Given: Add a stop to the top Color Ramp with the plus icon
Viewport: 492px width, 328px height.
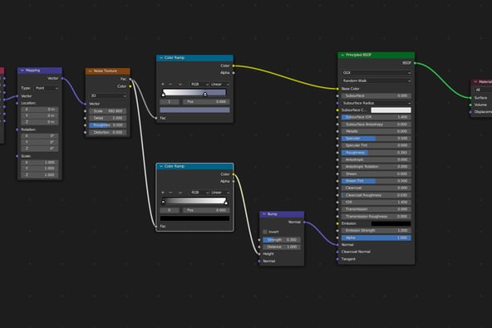Looking at the screenshot, I should (163, 84).
